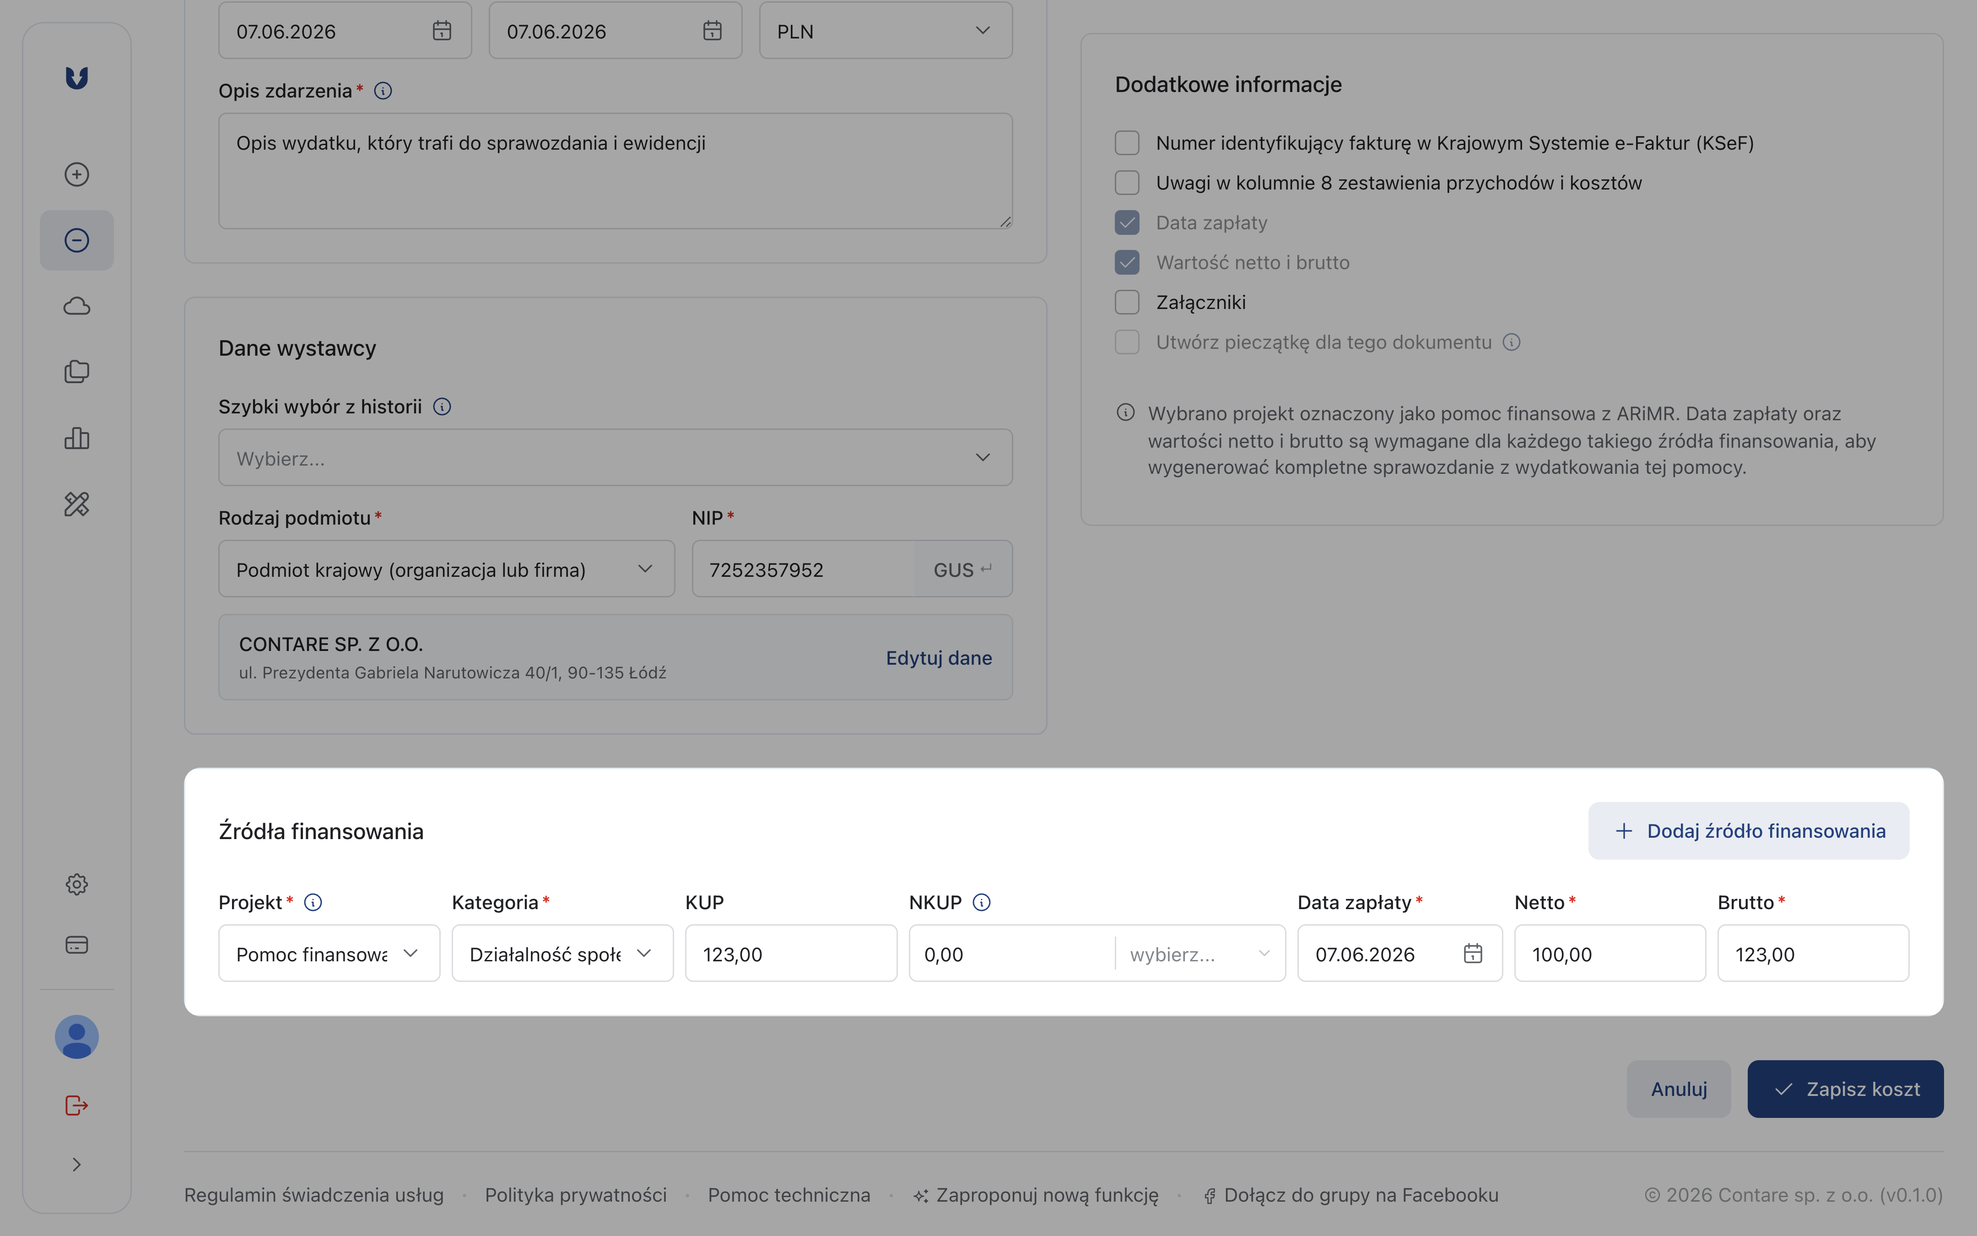This screenshot has width=1977, height=1236.
Task: Click Zaproponuj nową funkcję link
Action: tap(1036, 1195)
